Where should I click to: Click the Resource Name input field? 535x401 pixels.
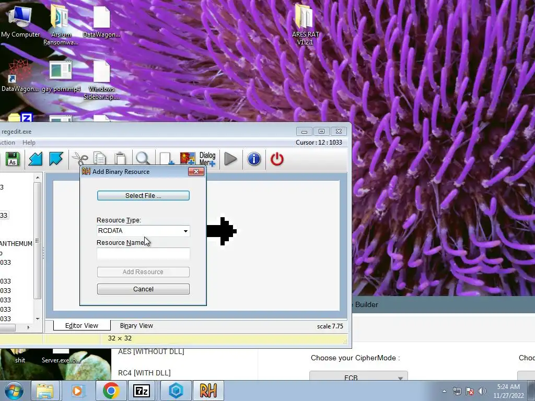click(143, 254)
